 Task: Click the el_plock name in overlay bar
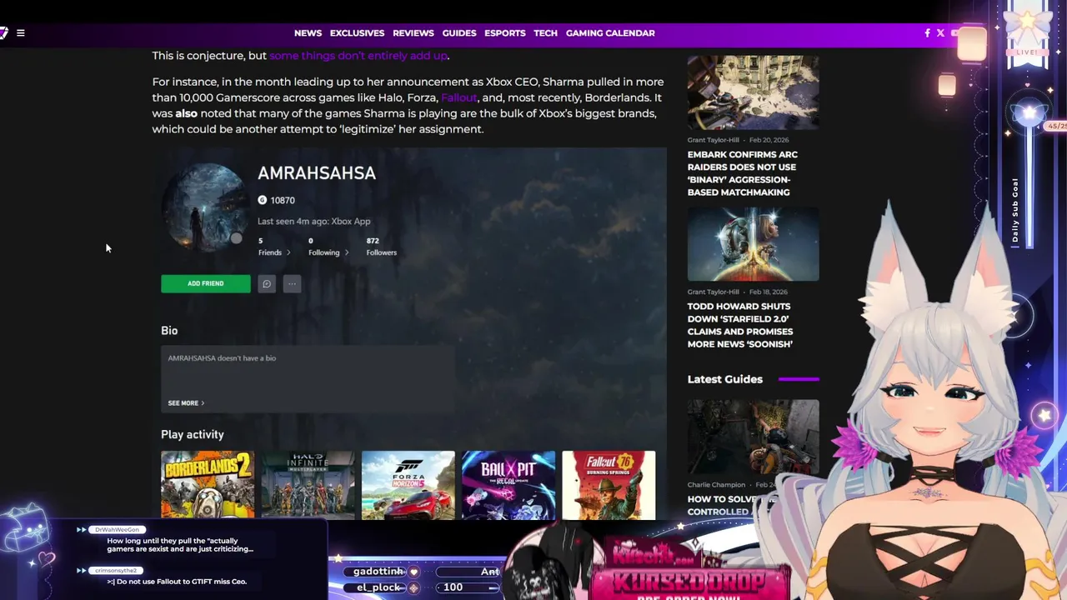pos(378,587)
